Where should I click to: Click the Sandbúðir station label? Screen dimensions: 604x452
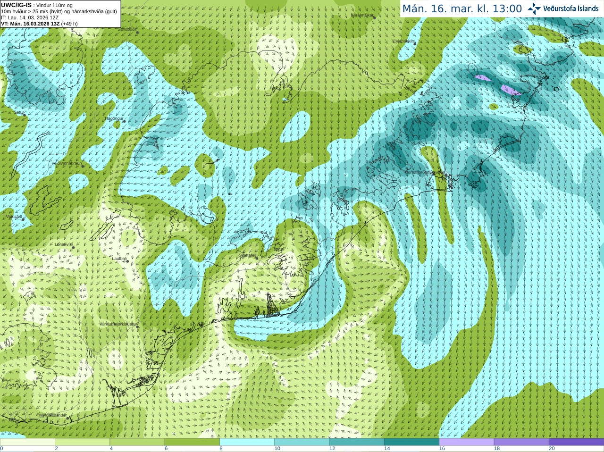coord(127,29)
